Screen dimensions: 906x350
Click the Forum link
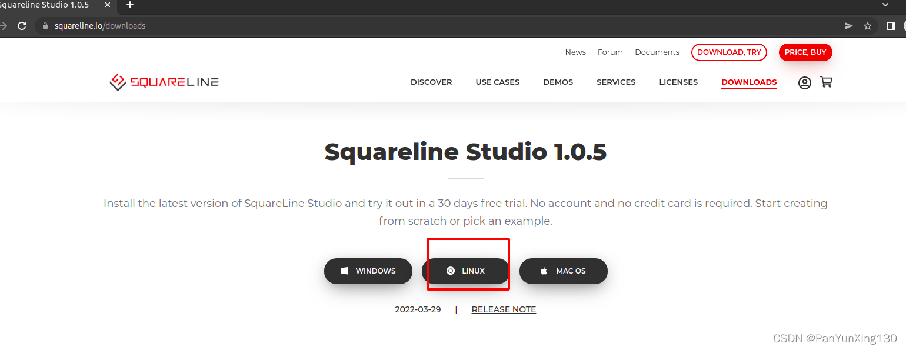click(x=610, y=52)
